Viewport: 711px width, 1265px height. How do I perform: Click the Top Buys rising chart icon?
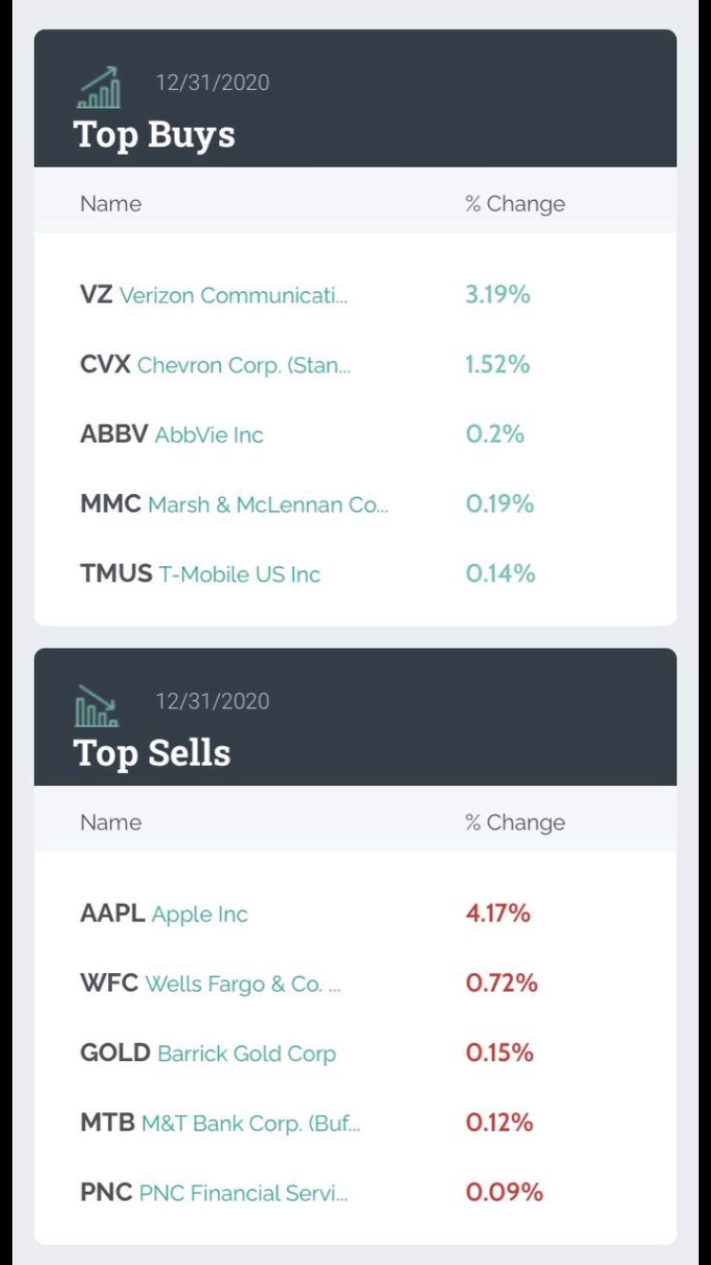pyautogui.click(x=99, y=87)
